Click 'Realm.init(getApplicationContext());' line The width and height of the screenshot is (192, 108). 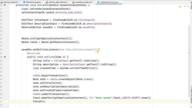coord(47,38)
